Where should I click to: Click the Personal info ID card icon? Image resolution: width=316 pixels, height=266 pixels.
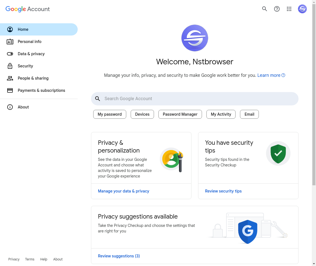(x=10, y=42)
